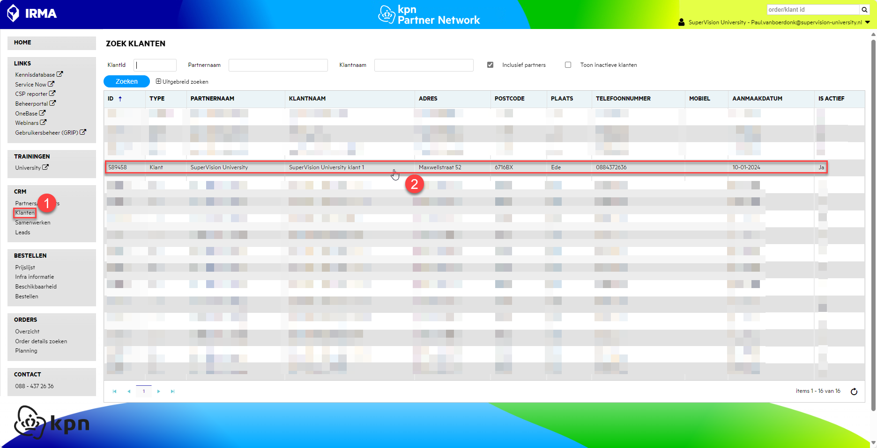This screenshot has width=877, height=448.
Task: Open Kennisdatabase external link
Action: point(39,74)
